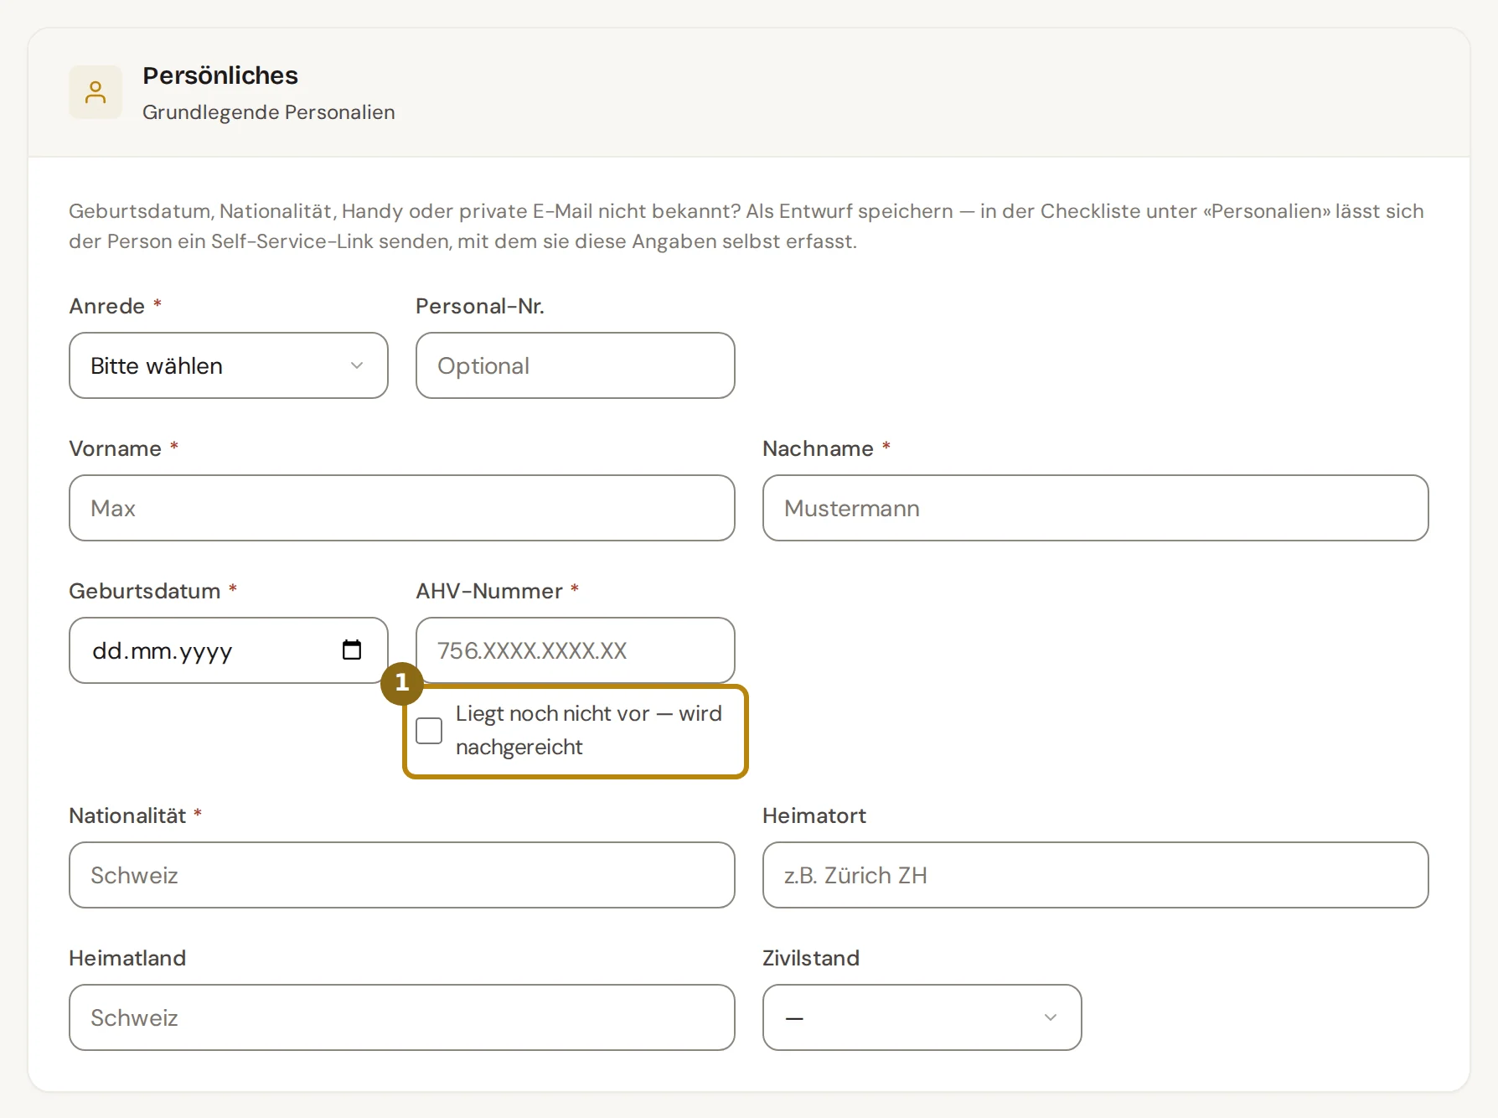Screen dimensions: 1498x1118
Task: Click the AHV-Nummer input field
Action: click(x=576, y=650)
